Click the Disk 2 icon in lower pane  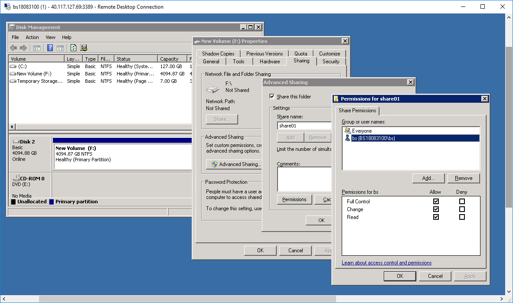pyautogui.click(x=16, y=142)
